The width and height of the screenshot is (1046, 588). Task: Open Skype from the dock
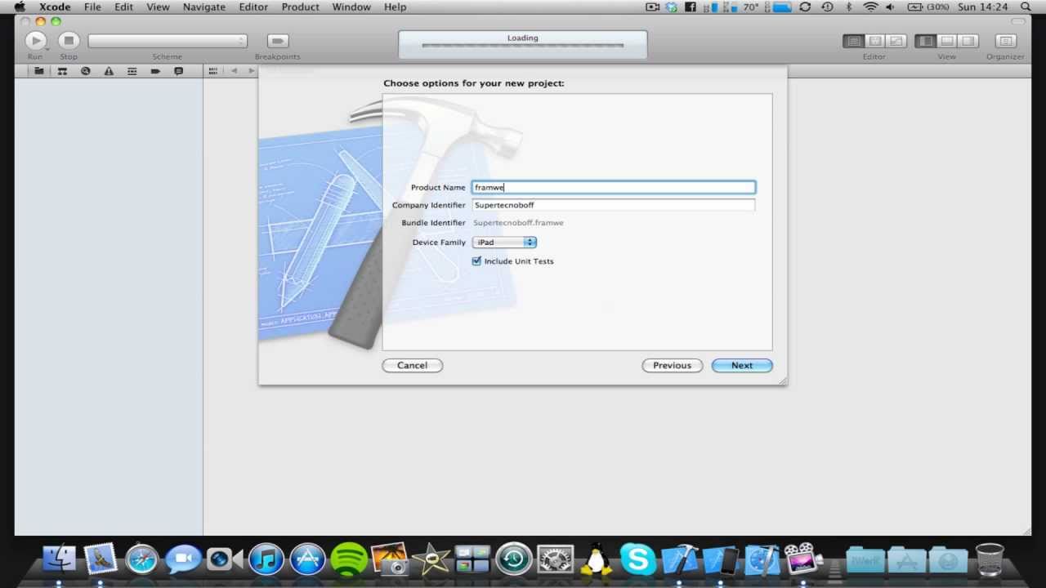(638, 559)
